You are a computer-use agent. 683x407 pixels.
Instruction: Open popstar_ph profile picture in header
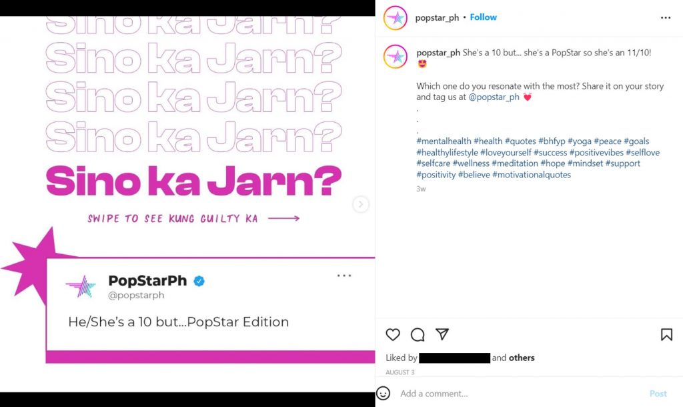(395, 18)
